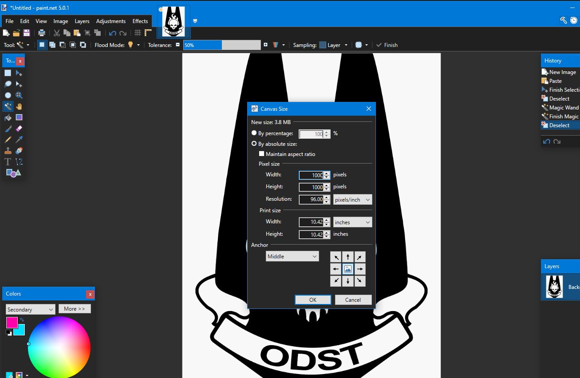
Task: Open the Layers menu
Action: 82,21
